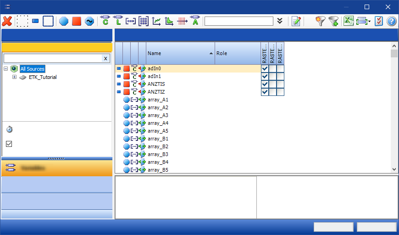Click the scroll-down arrow of variable list
The height and width of the screenshot is (235, 399).
tap(394, 169)
